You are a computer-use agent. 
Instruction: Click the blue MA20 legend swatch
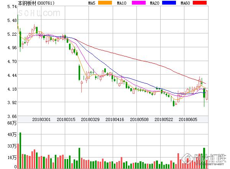169,3
